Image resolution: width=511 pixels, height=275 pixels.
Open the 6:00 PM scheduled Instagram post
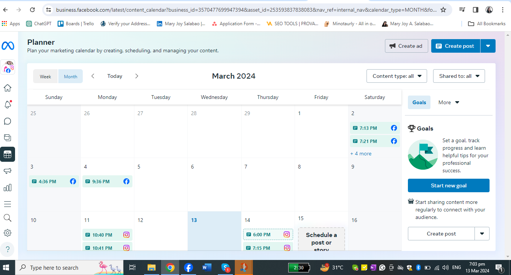[x=268, y=234]
